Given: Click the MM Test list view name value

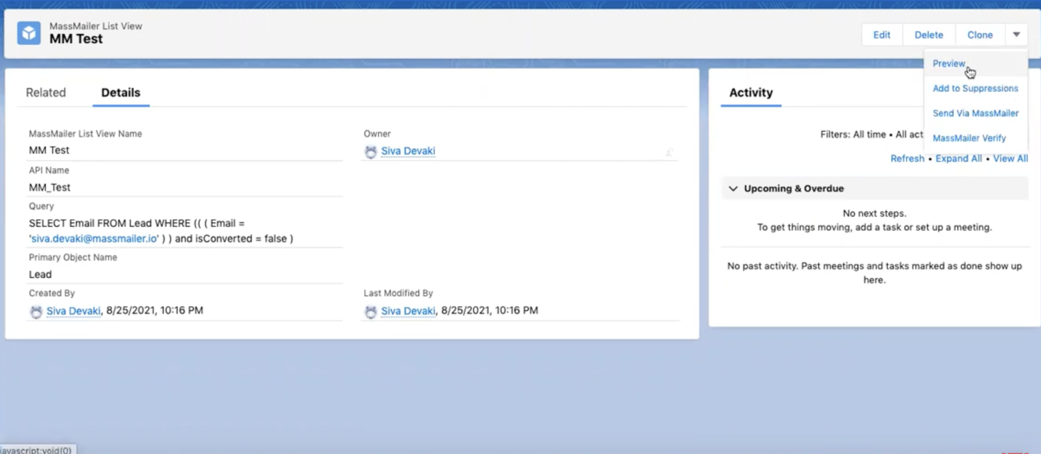Looking at the screenshot, I should [x=49, y=150].
